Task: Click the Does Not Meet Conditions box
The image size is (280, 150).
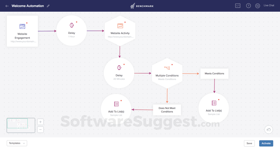Action: pyautogui.click(x=167, y=110)
